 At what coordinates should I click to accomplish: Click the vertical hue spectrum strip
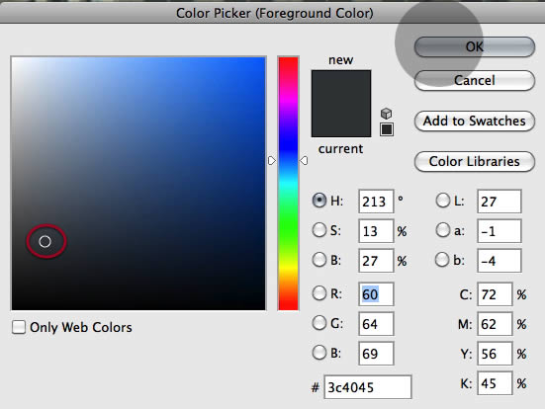coord(288,184)
